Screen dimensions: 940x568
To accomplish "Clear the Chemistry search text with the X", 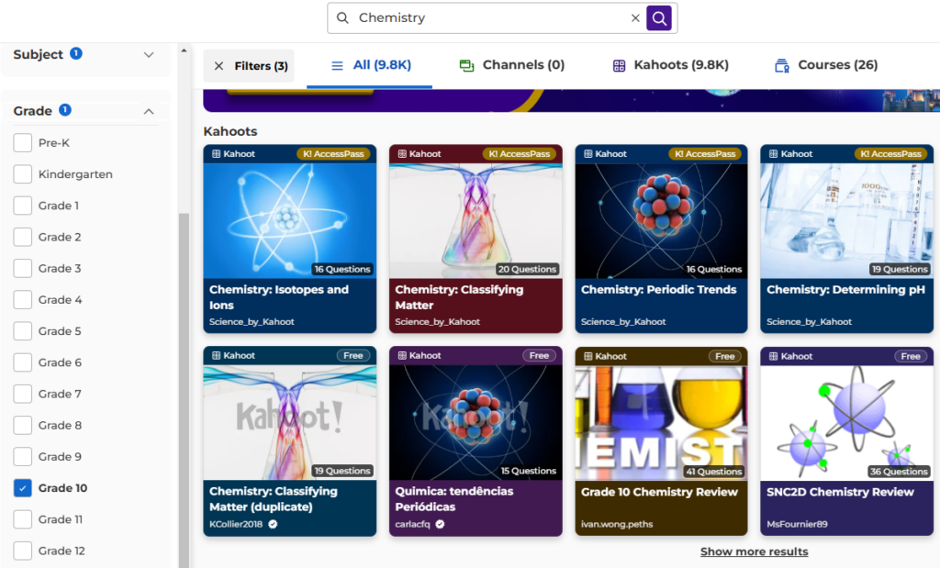I will (635, 18).
